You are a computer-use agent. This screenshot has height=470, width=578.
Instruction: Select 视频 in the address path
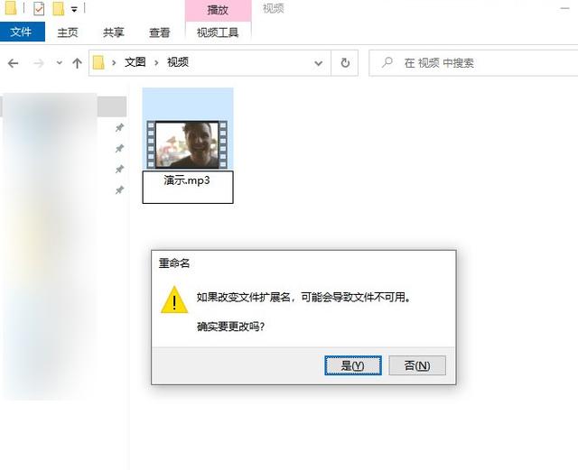point(178,62)
